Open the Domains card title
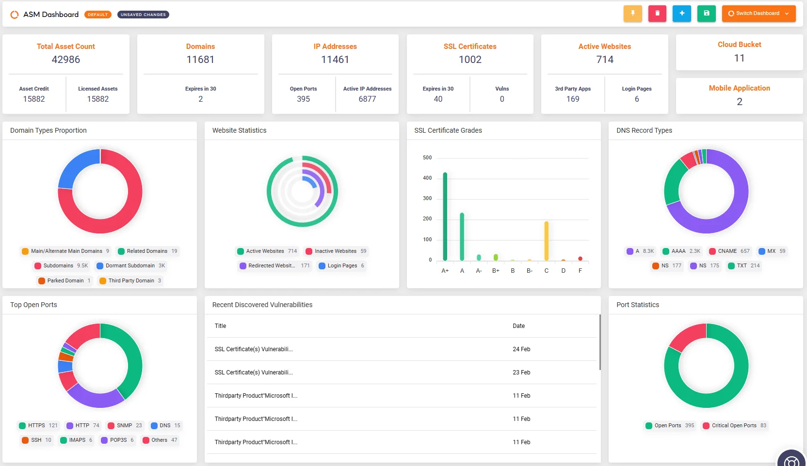The height and width of the screenshot is (466, 807). tap(200, 47)
